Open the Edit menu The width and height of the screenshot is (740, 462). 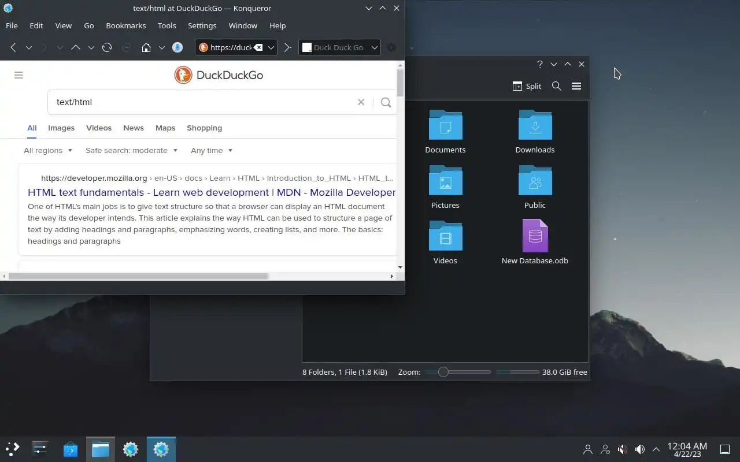pos(36,25)
